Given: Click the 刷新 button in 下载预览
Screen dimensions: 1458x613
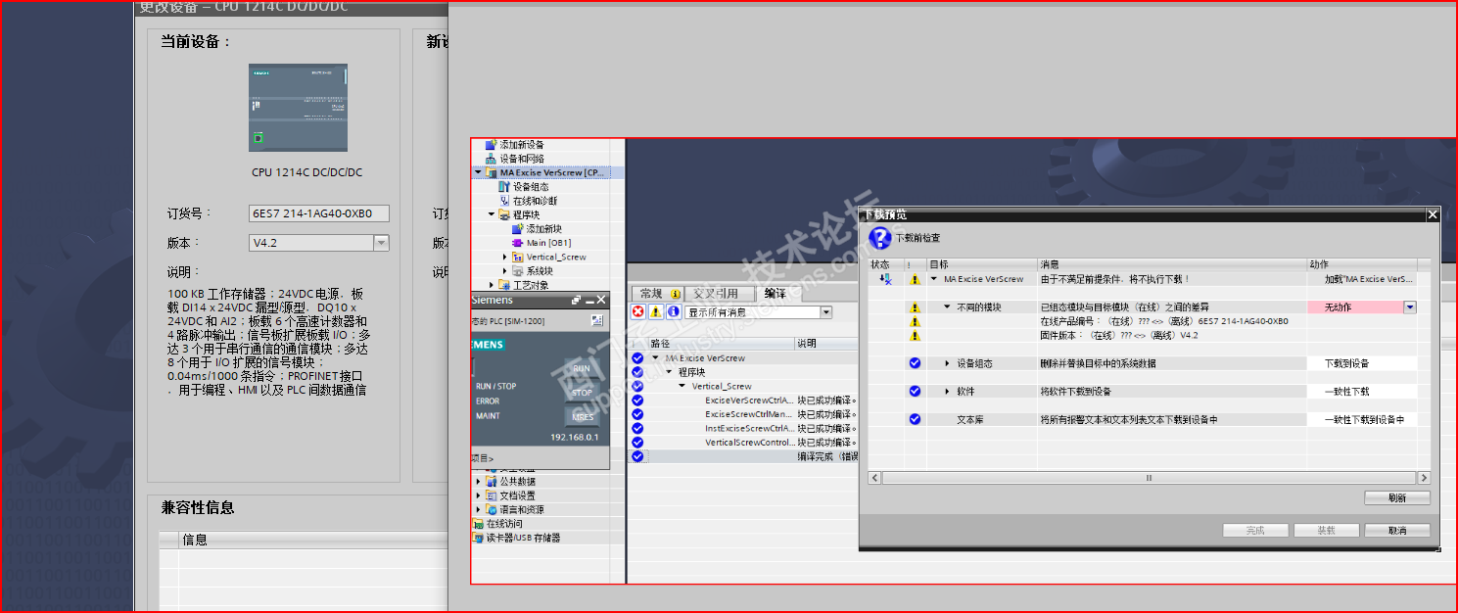Looking at the screenshot, I should point(1397,497).
